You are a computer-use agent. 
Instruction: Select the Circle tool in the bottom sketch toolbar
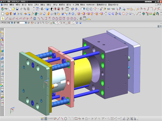(x=65, y=119)
